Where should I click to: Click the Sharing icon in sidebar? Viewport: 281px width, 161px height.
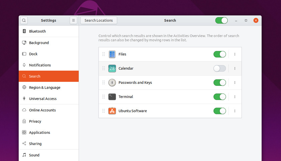24,144
